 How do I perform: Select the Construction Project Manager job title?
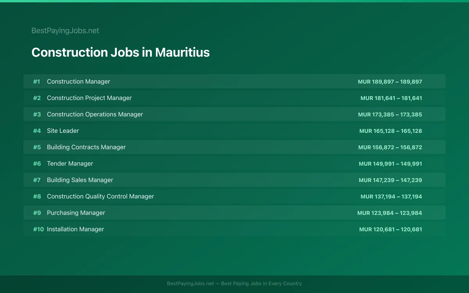point(89,98)
